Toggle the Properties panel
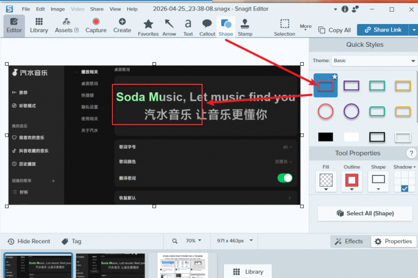 (x=394, y=242)
